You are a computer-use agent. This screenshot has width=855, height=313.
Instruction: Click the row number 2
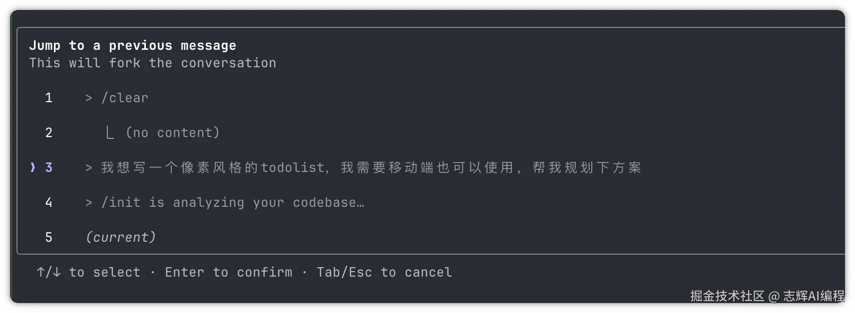48,133
